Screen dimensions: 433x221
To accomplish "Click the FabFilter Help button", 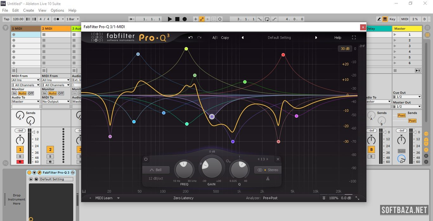I will (338, 38).
